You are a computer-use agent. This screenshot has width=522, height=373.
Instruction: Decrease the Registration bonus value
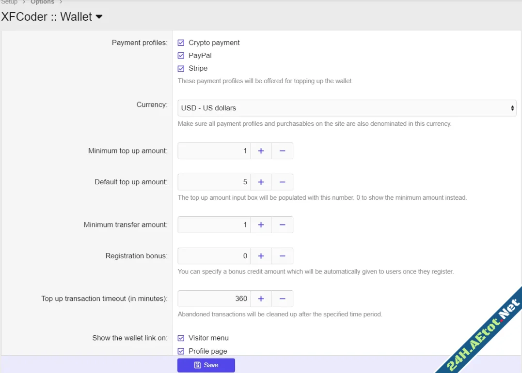coord(282,256)
